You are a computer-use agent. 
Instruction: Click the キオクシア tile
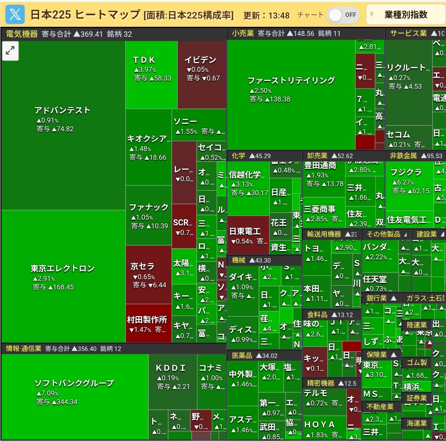[x=149, y=147]
